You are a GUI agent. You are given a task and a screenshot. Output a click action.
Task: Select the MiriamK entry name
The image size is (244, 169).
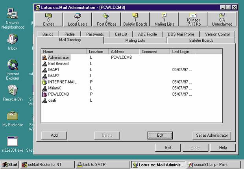54,88
